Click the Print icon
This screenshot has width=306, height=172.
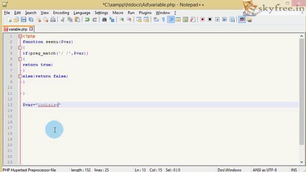[53, 20]
